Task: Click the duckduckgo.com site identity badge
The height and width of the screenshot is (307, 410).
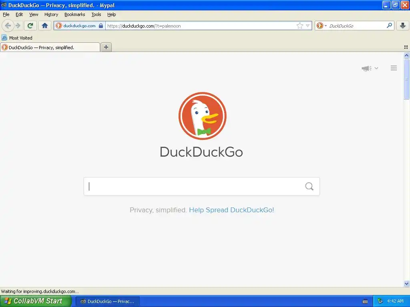Action: (80, 26)
